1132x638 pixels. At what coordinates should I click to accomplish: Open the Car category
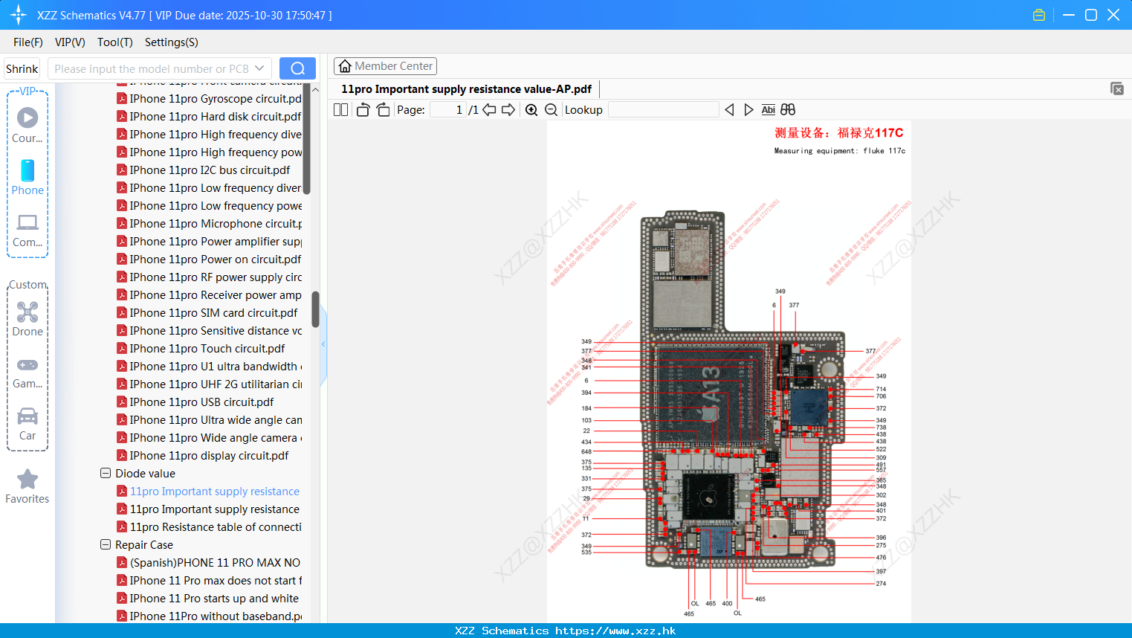[x=28, y=424]
